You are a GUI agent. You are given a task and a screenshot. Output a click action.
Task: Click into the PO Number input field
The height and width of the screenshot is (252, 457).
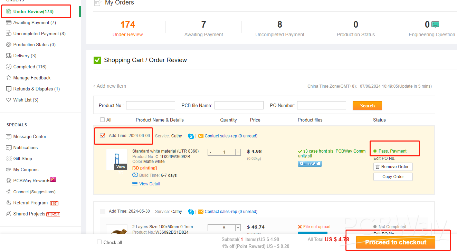pyautogui.click(x=321, y=105)
